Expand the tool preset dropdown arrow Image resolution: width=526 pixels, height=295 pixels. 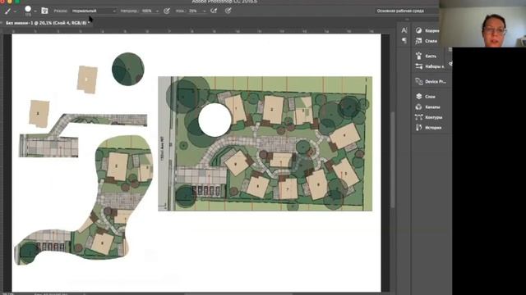pos(15,11)
